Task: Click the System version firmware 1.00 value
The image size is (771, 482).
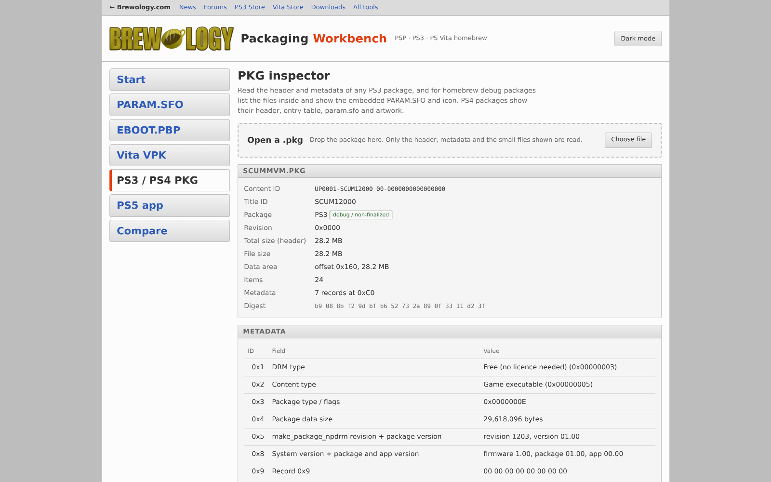Action: pyautogui.click(x=553, y=454)
